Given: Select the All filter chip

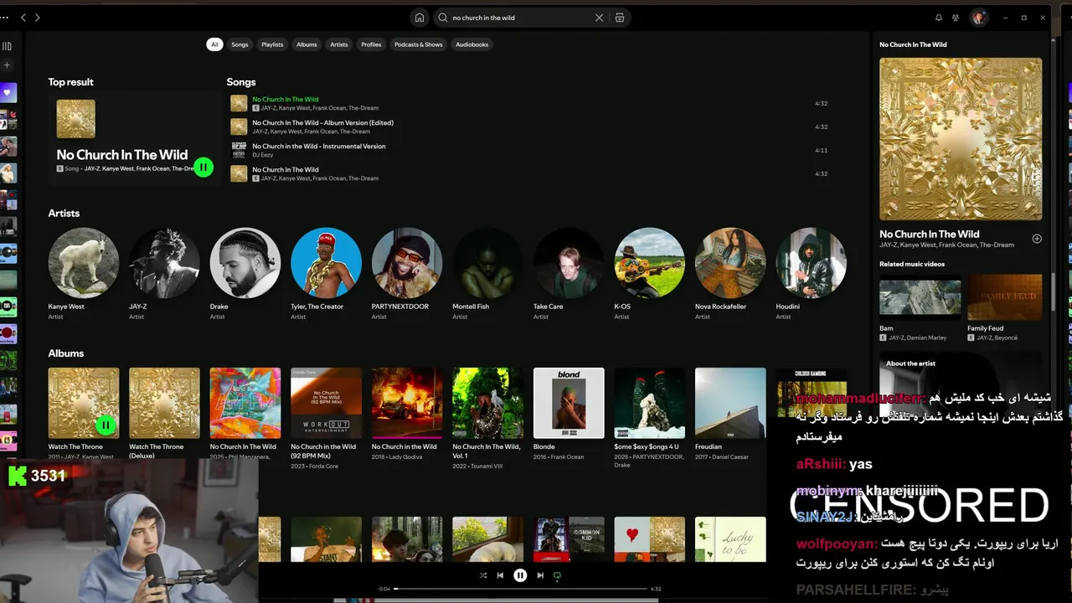Looking at the screenshot, I should (214, 44).
